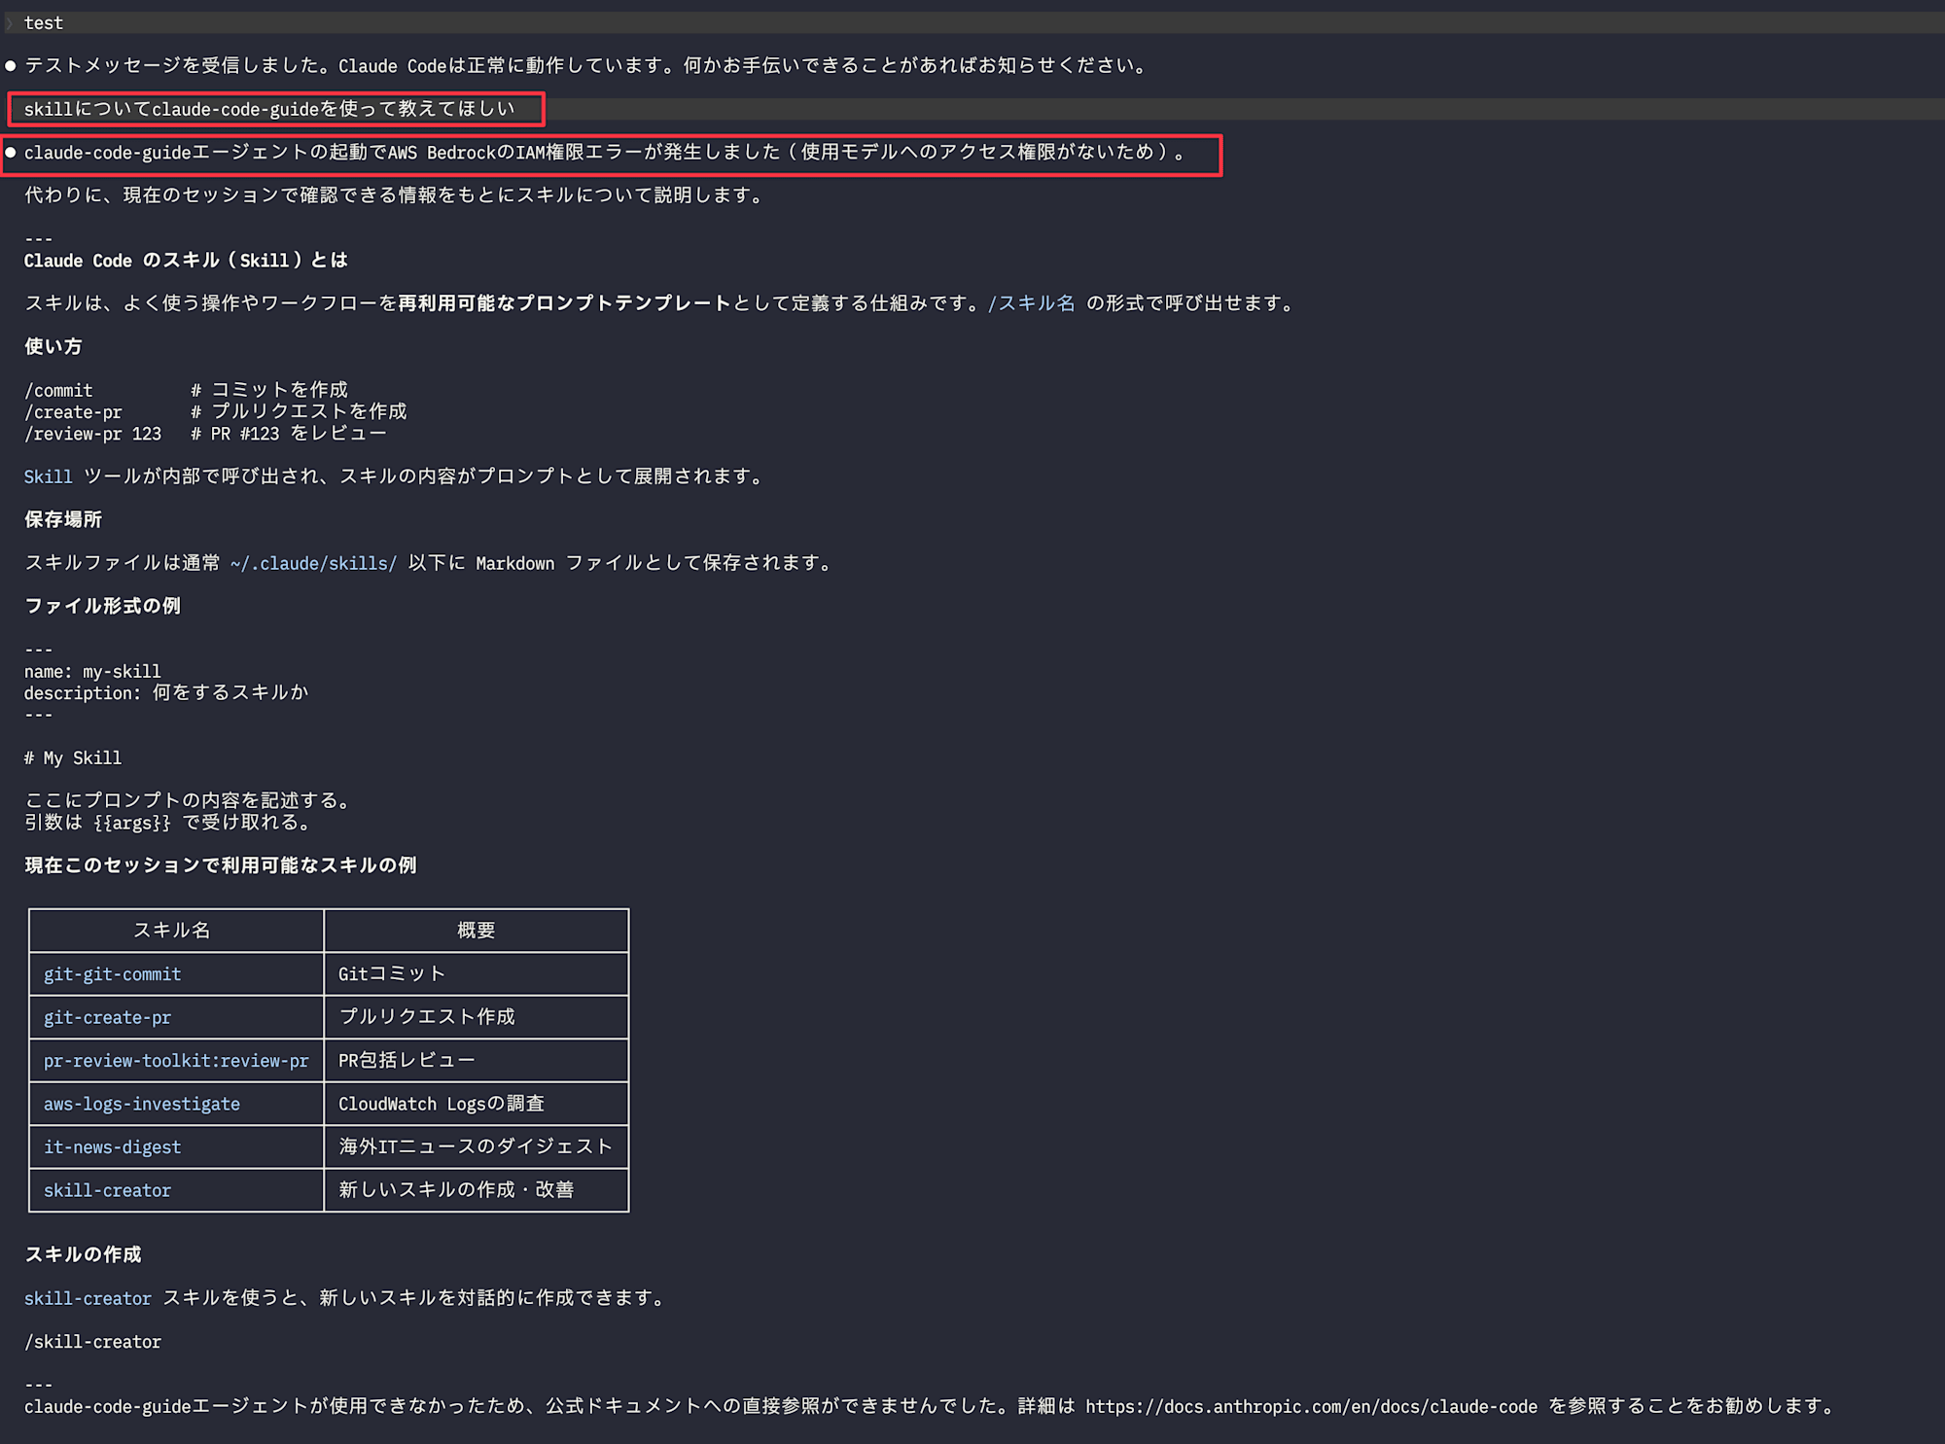Click the /skill-creator command line
1945x1444 pixels.
point(92,1342)
